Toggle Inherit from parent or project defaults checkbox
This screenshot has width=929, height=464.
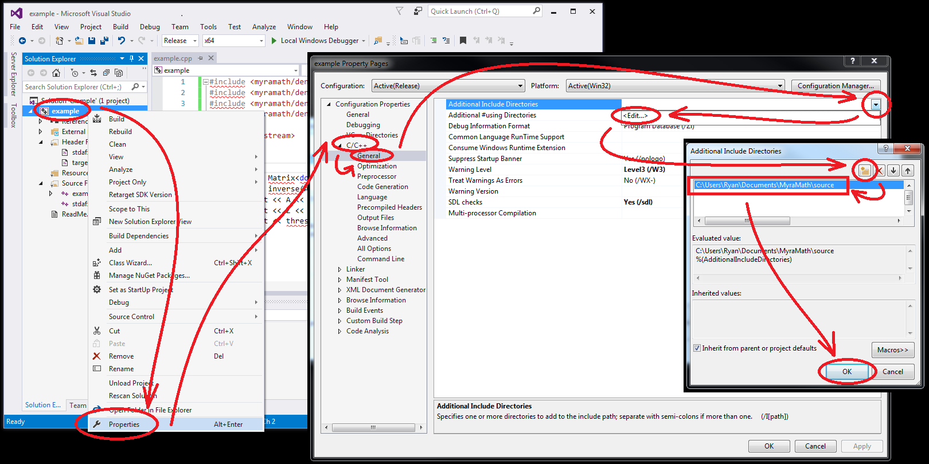click(697, 348)
